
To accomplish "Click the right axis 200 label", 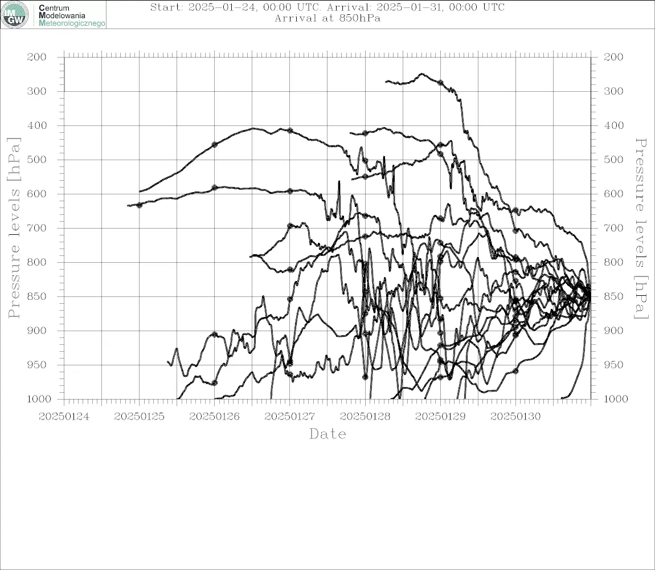I will [x=613, y=57].
